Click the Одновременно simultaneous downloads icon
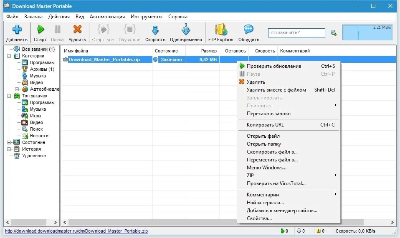Image resolution: width=400 pixels, height=238 pixels. point(186,29)
